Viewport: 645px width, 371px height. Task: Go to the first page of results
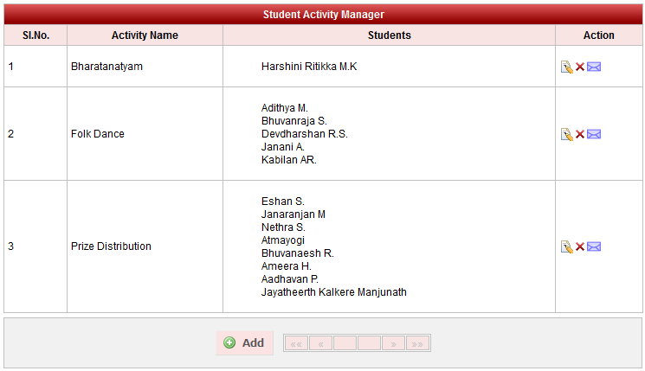tap(296, 343)
